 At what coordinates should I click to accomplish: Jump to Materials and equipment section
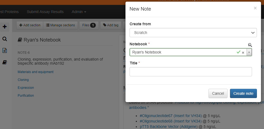click(x=36, y=72)
